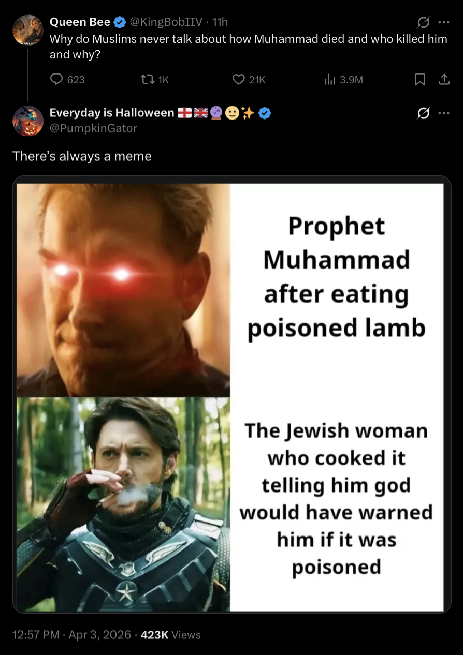Open the more options menu on Queen Bee's tweet
463x655 pixels.
[444, 22]
